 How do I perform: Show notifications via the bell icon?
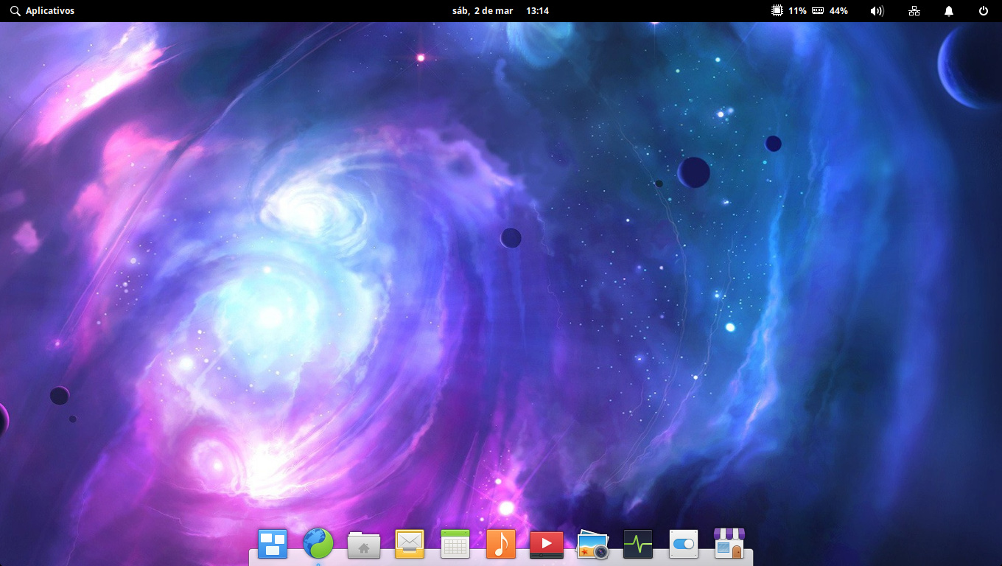pyautogui.click(x=949, y=11)
